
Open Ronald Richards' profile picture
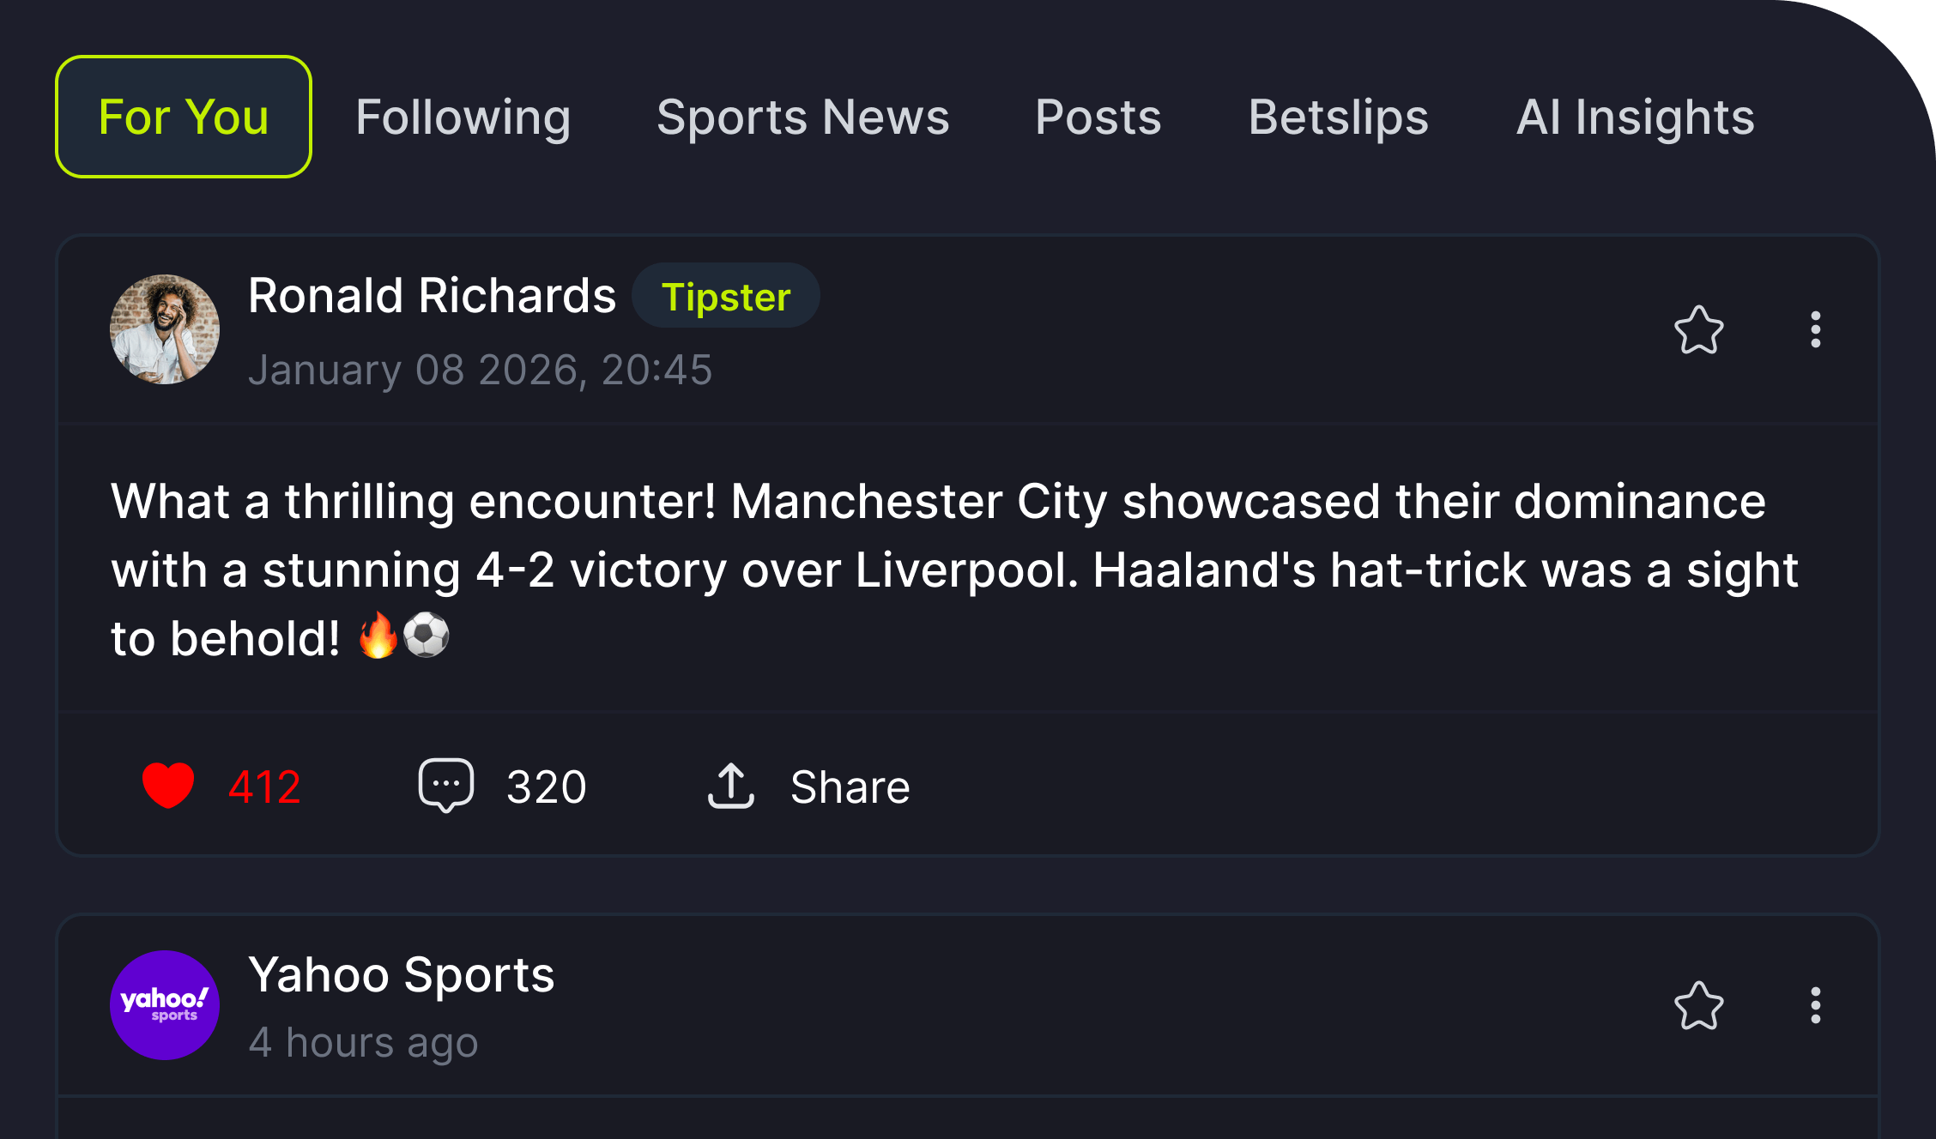coord(165,329)
